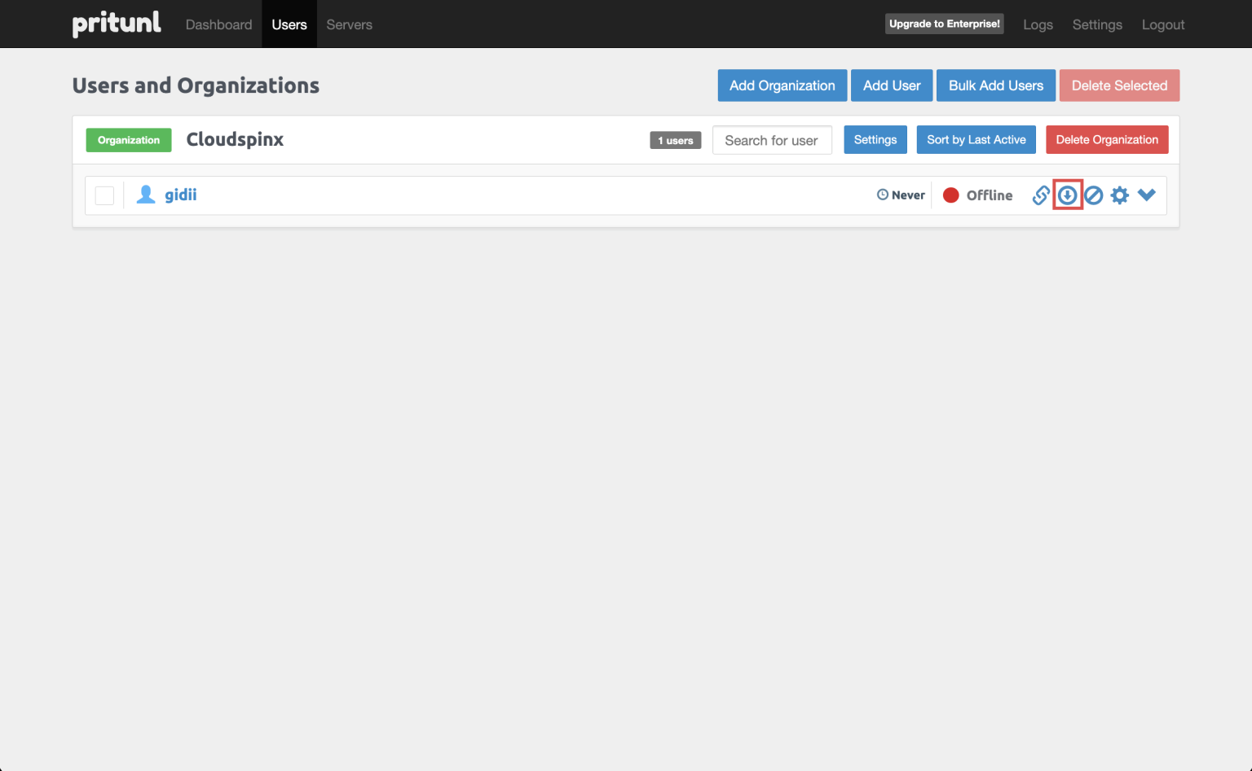
Task: Click the red Offline status indicator
Action: pos(950,195)
